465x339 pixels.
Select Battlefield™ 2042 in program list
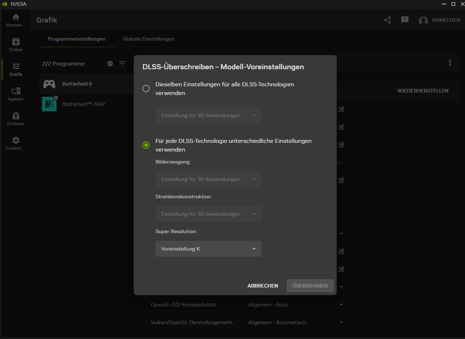tap(83, 104)
